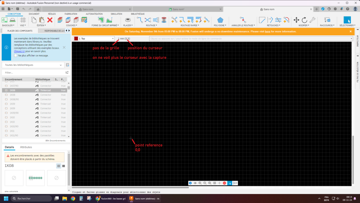Screen dimensions: 360x203
Task: Click the Paste clipboard icon
Action: pos(41,20)
